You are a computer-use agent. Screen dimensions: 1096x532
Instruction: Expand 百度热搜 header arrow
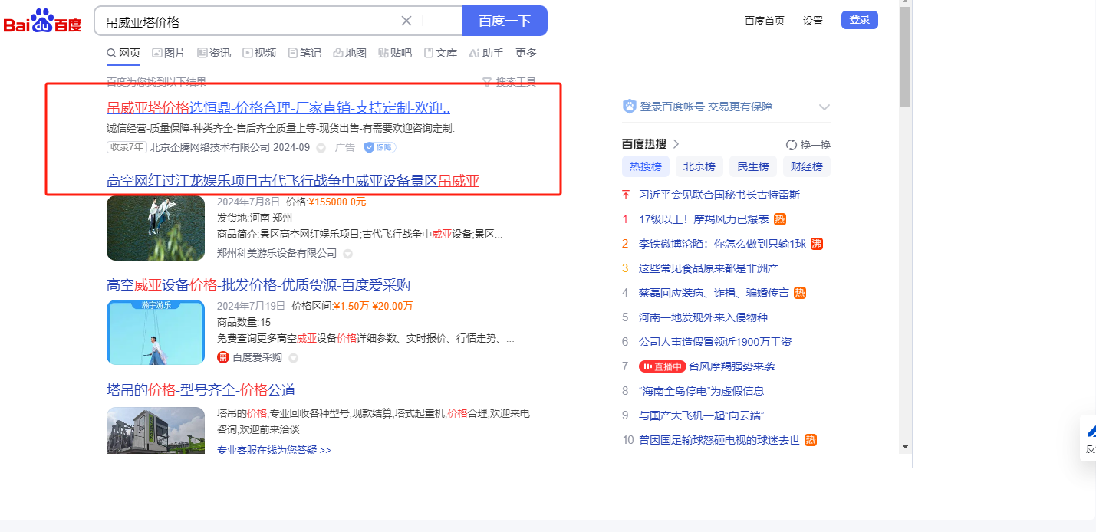pyautogui.click(x=676, y=144)
